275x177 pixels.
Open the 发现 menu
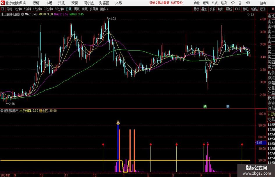tap(74, 3)
